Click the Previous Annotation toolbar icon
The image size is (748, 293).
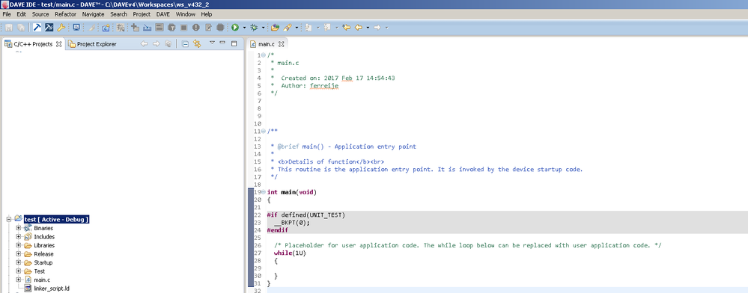(x=327, y=27)
